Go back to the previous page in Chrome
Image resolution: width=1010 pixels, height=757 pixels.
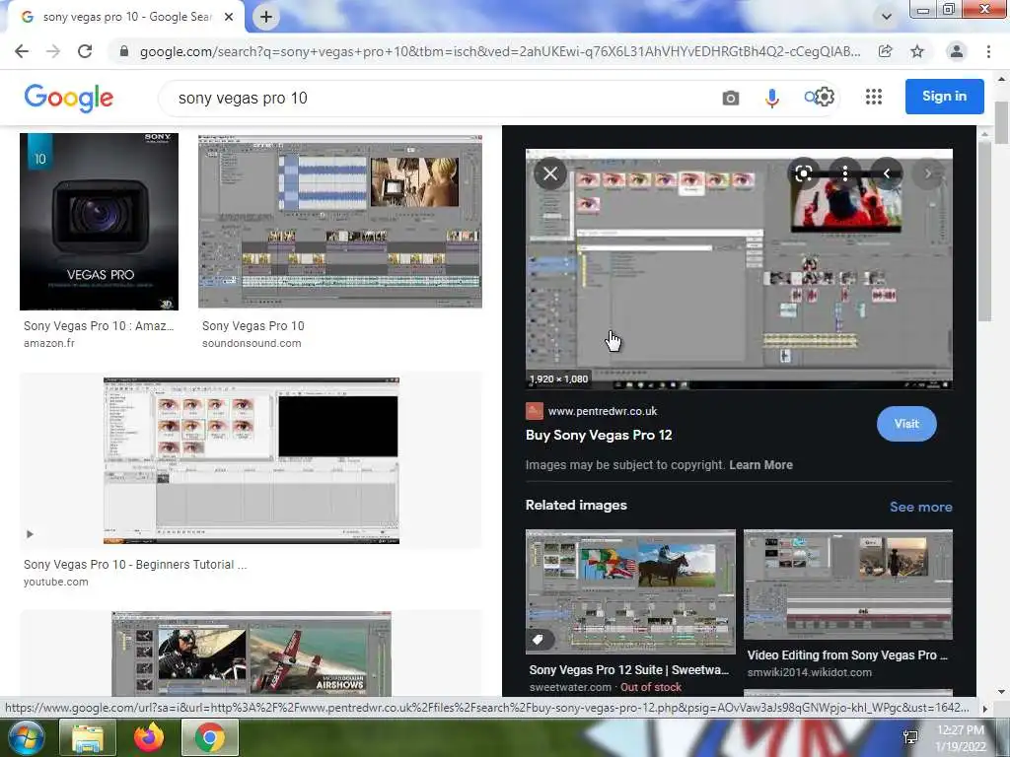[x=22, y=51]
